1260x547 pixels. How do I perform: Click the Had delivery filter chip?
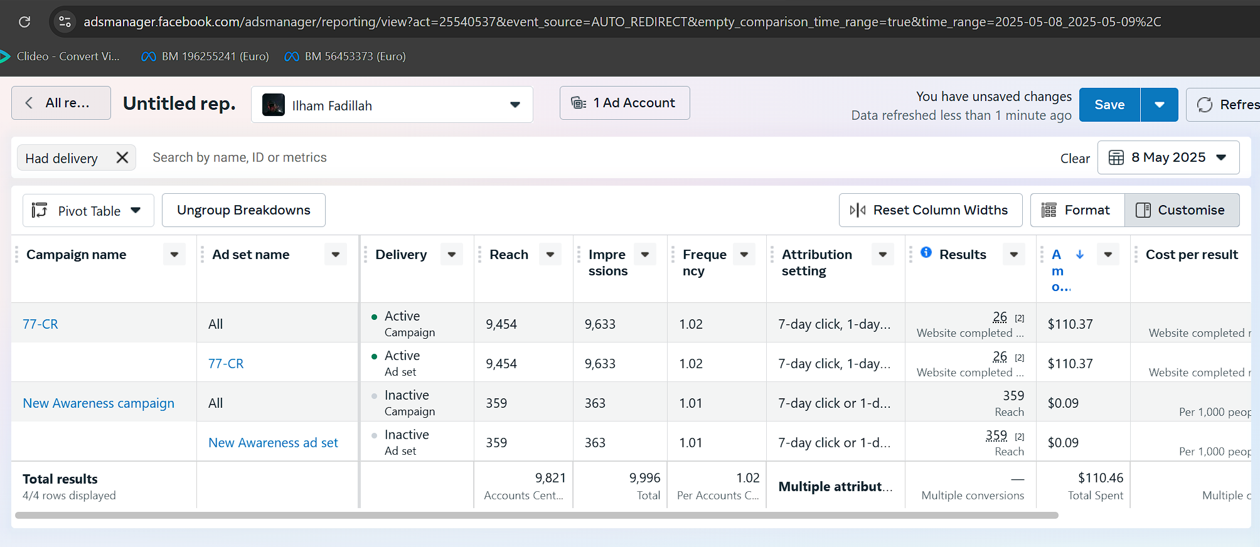76,158
